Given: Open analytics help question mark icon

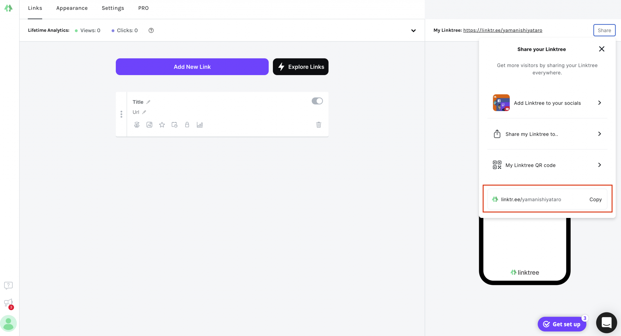Looking at the screenshot, I should (151, 30).
